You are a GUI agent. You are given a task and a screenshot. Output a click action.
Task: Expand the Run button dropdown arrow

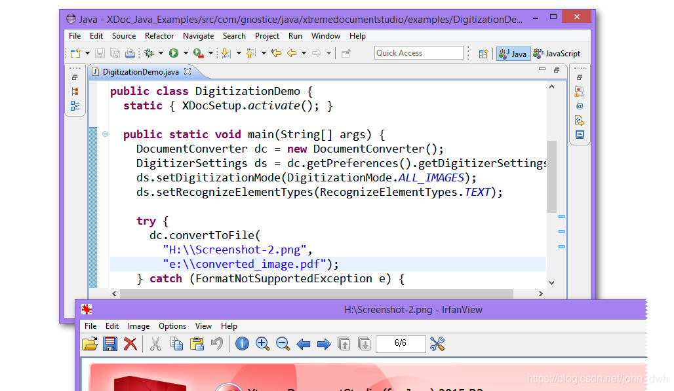point(184,54)
